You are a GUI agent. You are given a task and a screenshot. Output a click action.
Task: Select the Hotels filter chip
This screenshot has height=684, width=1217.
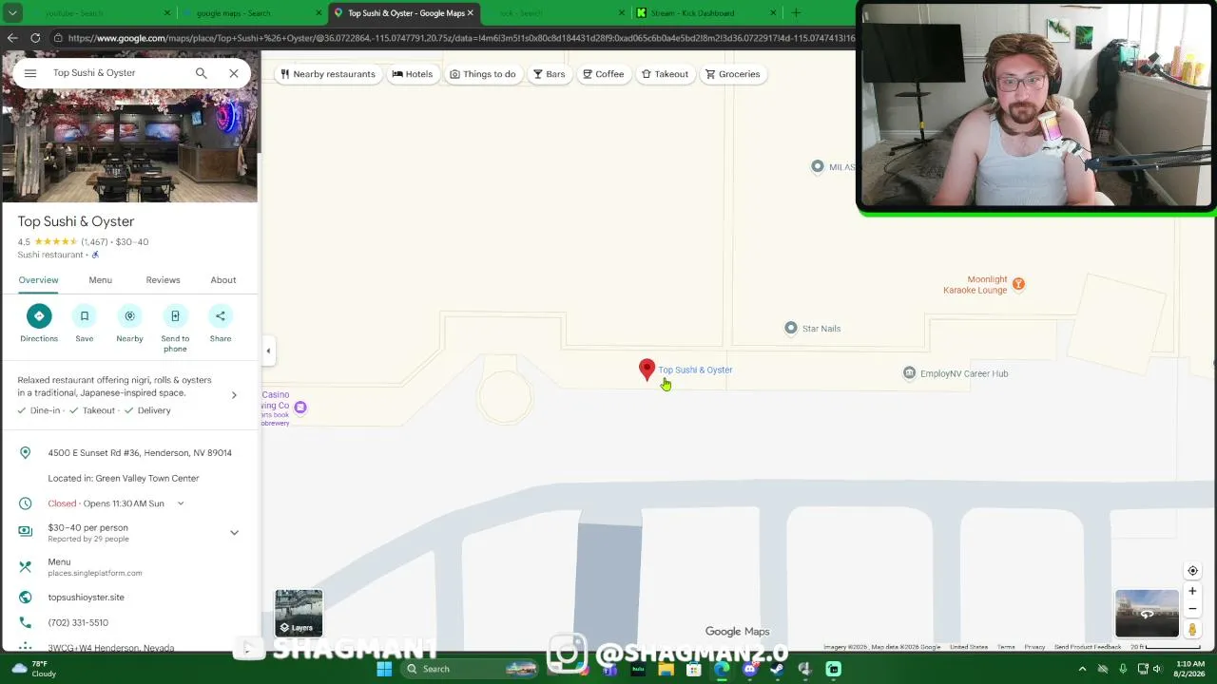(x=413, y=74)
